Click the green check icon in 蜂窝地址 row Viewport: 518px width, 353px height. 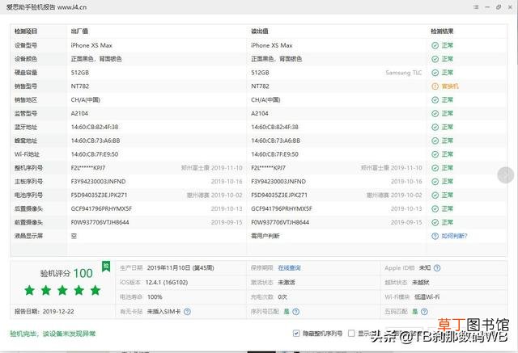point(435,141)
